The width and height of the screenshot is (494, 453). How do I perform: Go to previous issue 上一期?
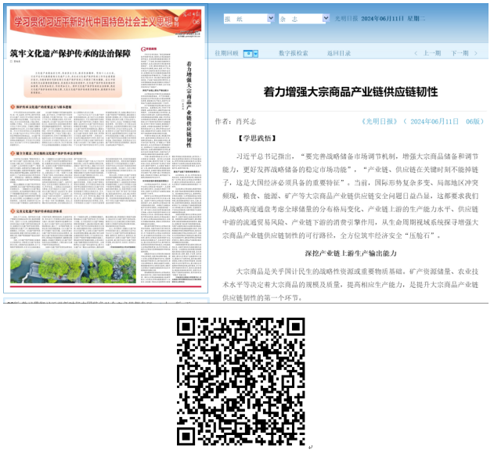point(431,54)
